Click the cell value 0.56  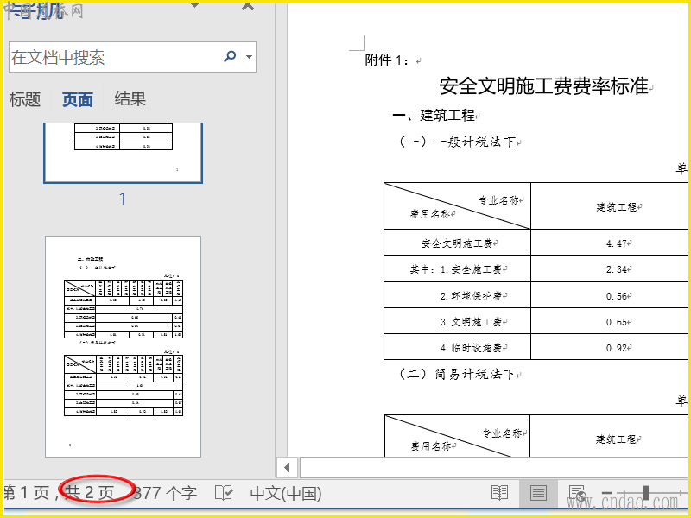click(616, 295)
